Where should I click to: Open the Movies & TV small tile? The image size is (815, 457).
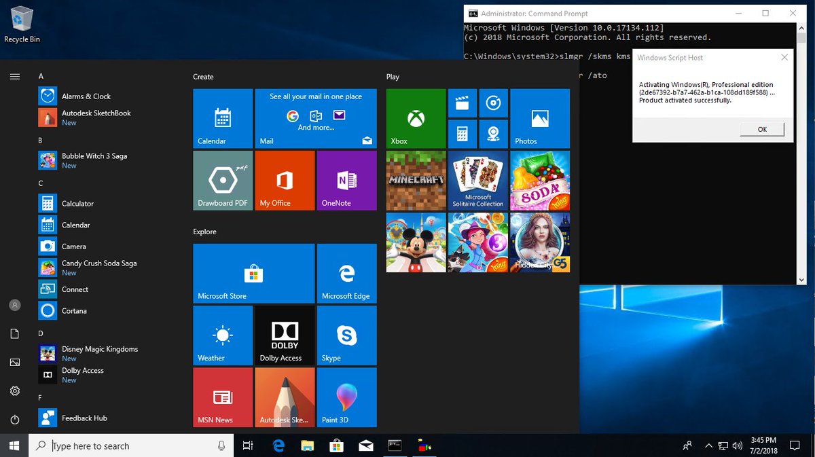click(463, 103)
